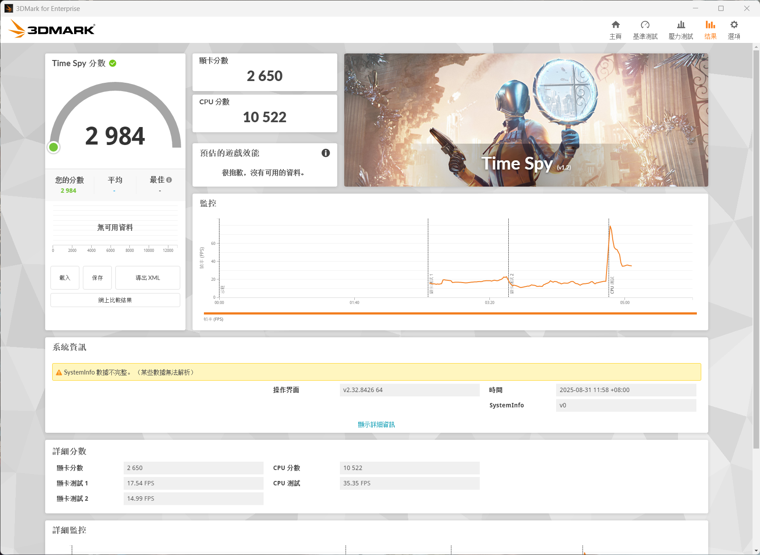Click the 3DMark app icon in title bar
The width and height of the screenshot is (760, 555).
pyautogui.click(x=9, y=8)
